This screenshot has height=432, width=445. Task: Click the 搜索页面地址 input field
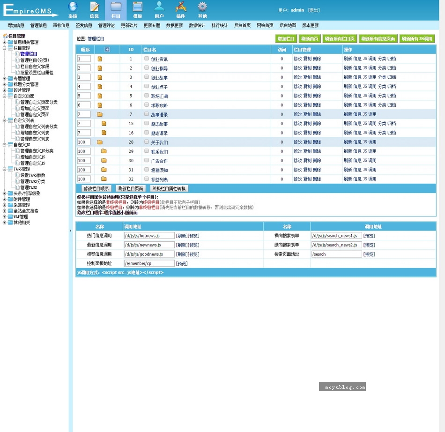pos(337,254)
